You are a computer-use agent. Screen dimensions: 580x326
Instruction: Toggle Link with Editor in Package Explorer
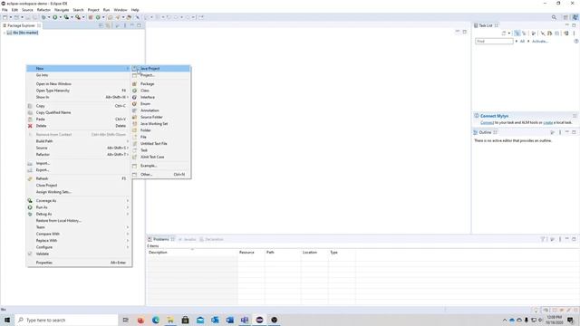click(108, 25)
